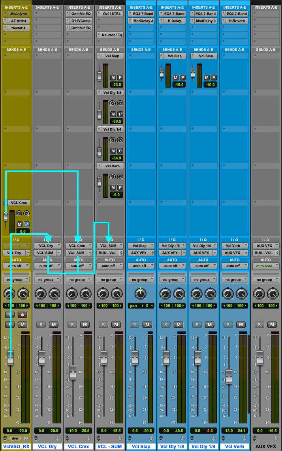Click the dyn voice button on VclVSO_RX
This screenshot has height=451, width=282.
click(15, 438)
